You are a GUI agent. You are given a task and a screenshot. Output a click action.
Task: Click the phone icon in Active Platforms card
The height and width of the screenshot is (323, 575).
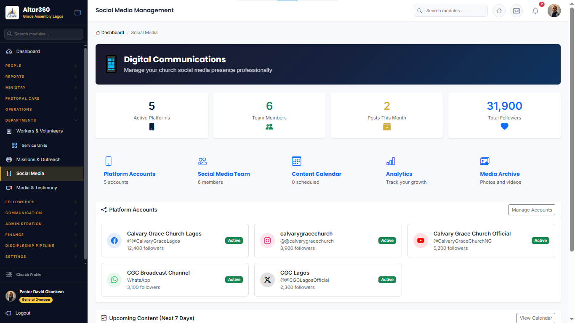point(152,127)
